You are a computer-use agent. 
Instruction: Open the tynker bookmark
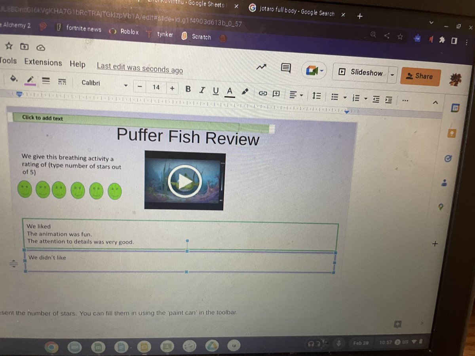click(x=160, y=34)
